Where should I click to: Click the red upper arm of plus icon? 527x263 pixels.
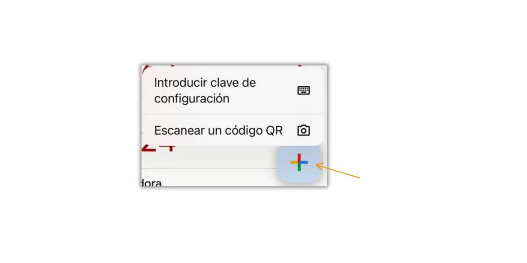(x=299, y=157)
